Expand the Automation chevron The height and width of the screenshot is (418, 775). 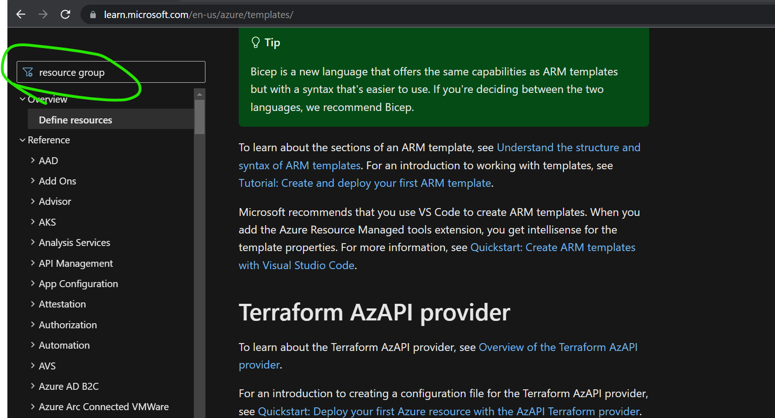33,344
